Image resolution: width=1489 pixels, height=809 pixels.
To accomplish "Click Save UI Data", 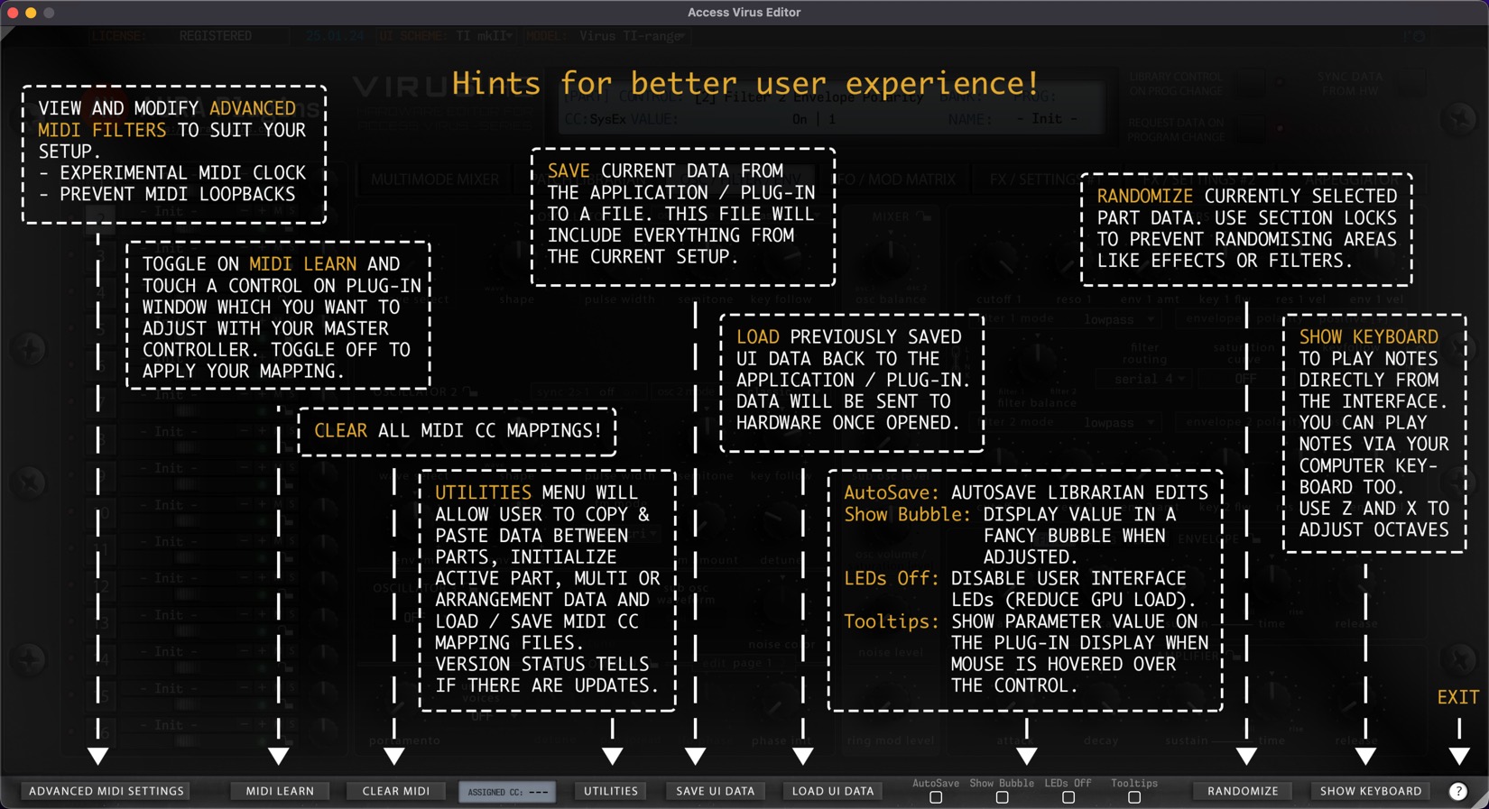I will 715,791.
